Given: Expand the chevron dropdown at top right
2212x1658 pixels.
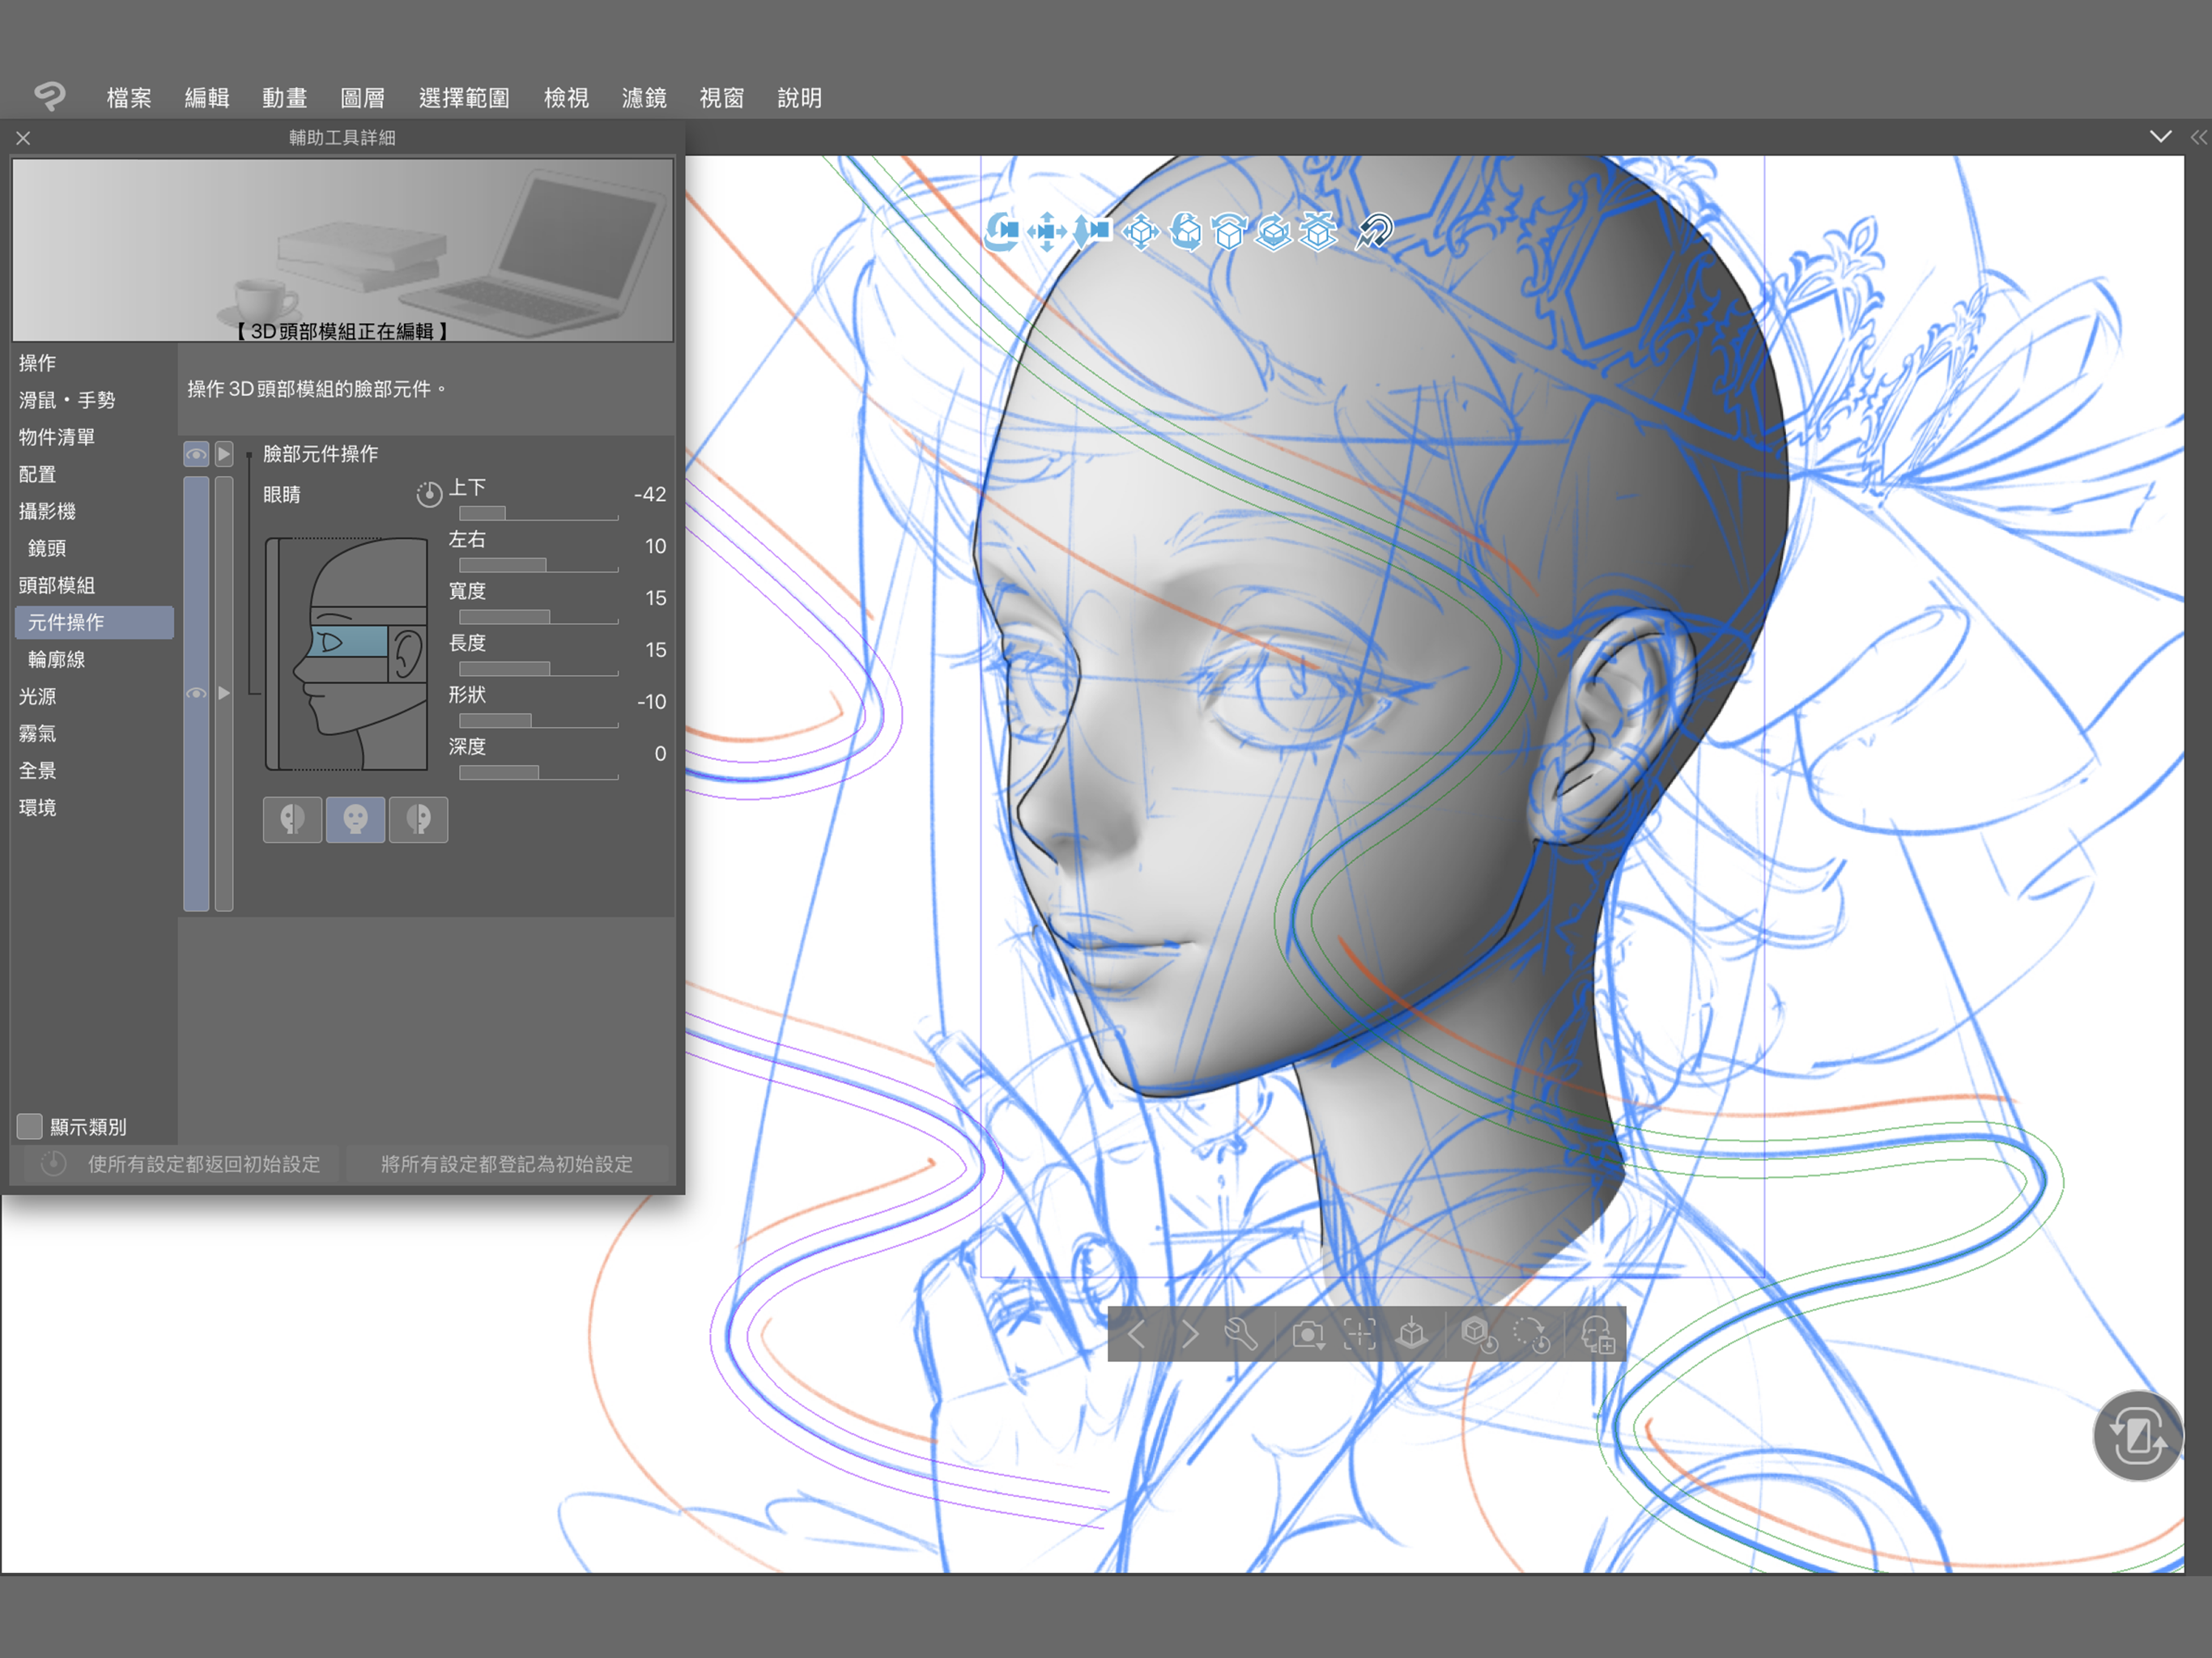Looking at the screenshot, I should (2160, 137).
